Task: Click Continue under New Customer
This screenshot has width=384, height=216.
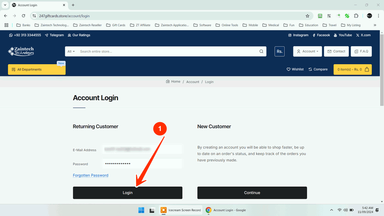Action: coord(252,193)
